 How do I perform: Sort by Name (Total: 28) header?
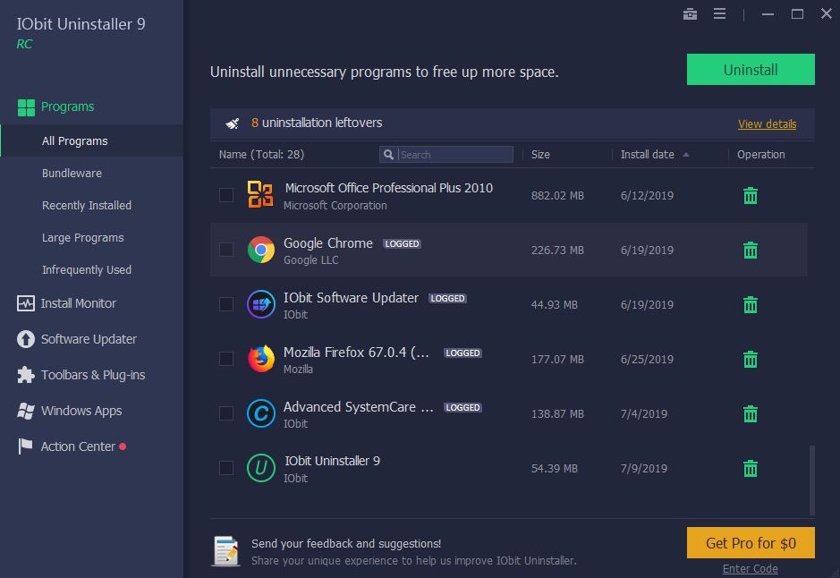[x=261, y=155]
